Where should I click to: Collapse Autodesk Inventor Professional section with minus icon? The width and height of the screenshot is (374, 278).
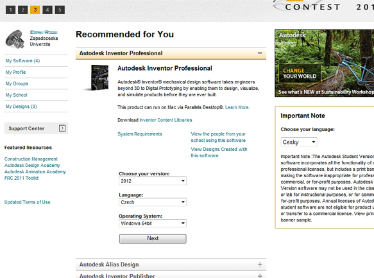pos(260,53)
